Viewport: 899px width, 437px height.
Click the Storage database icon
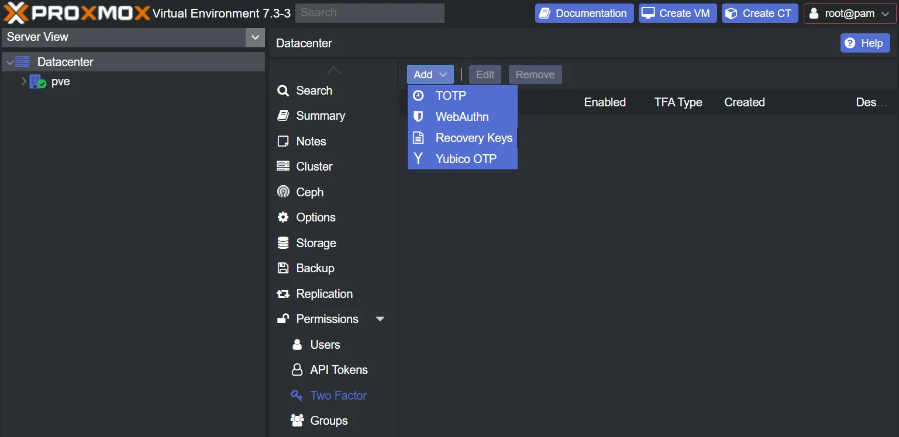click(283, 242)
